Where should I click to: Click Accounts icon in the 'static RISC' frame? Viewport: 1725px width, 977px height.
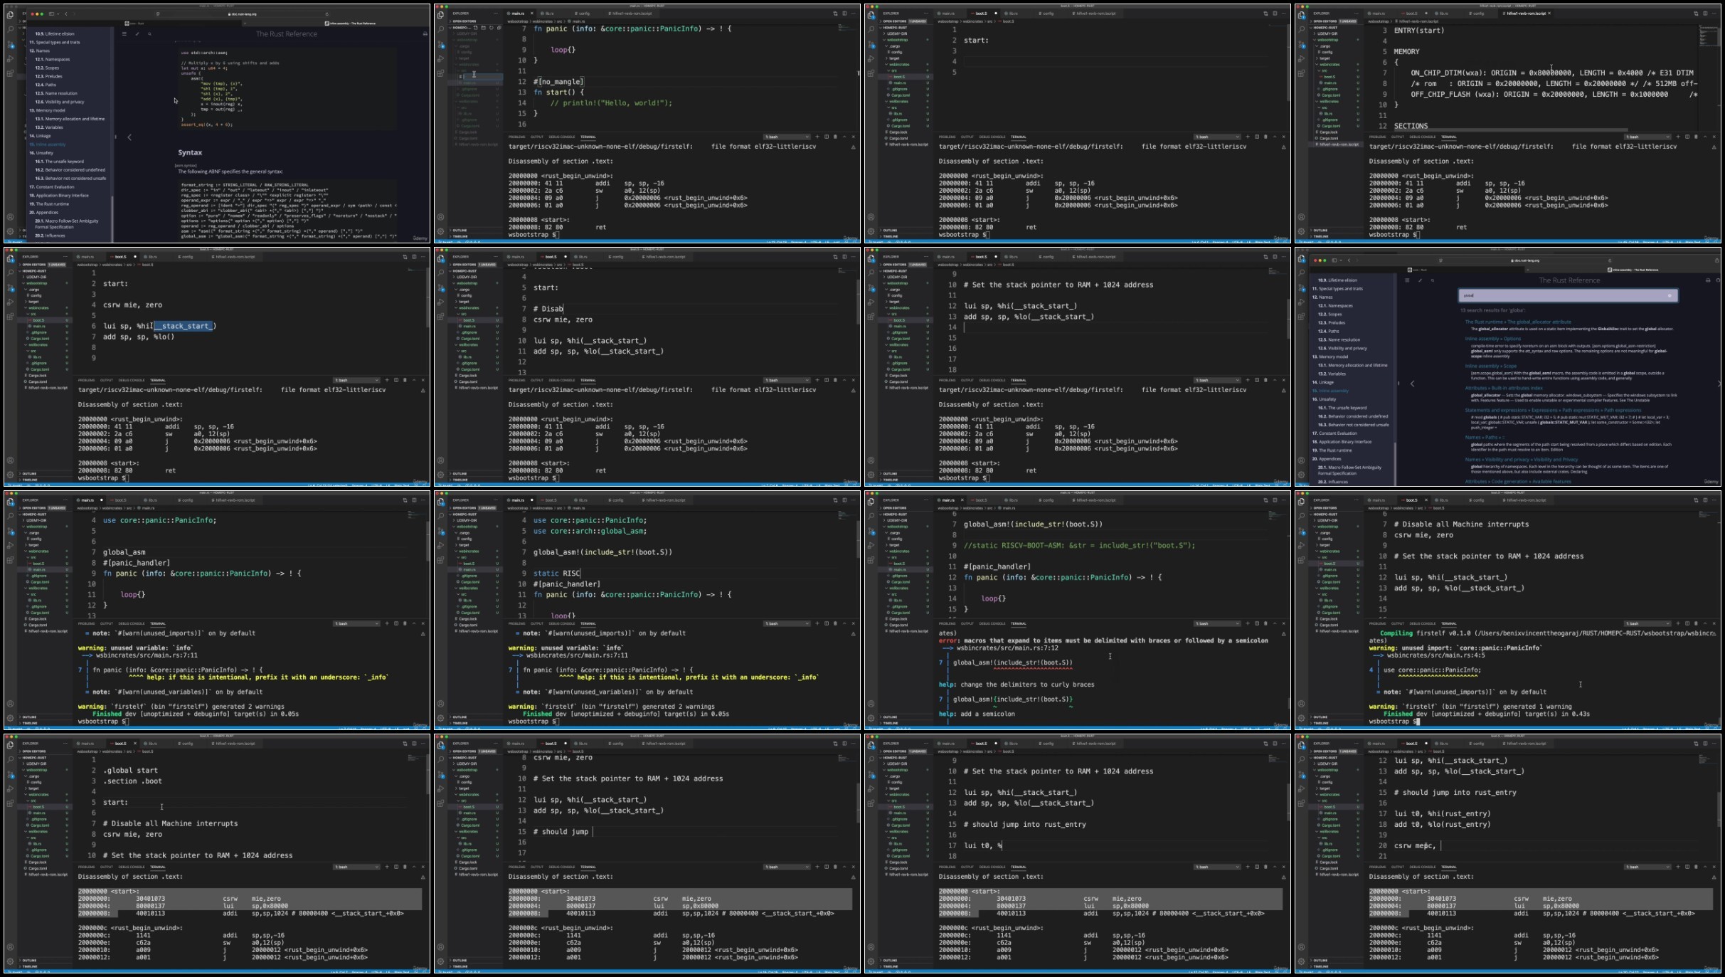tap(441, 704)
